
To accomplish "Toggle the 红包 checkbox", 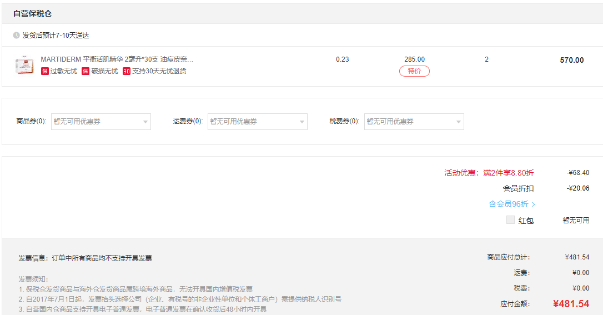I will pos(510,219).
